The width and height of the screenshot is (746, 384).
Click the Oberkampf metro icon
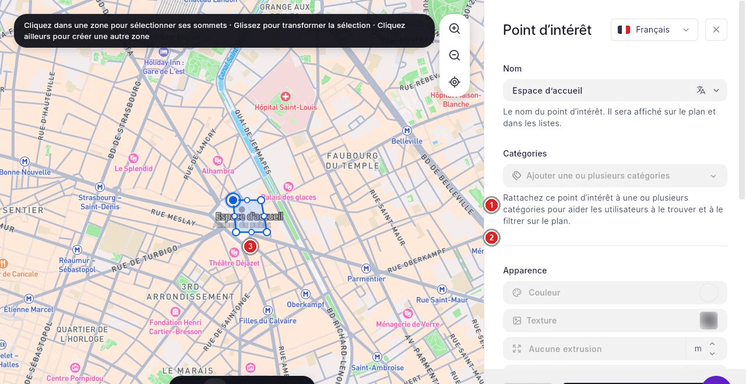click(x=306, y=294)
